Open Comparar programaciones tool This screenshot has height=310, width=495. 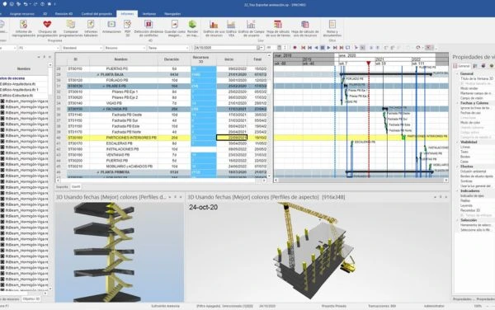pos(71,24)
